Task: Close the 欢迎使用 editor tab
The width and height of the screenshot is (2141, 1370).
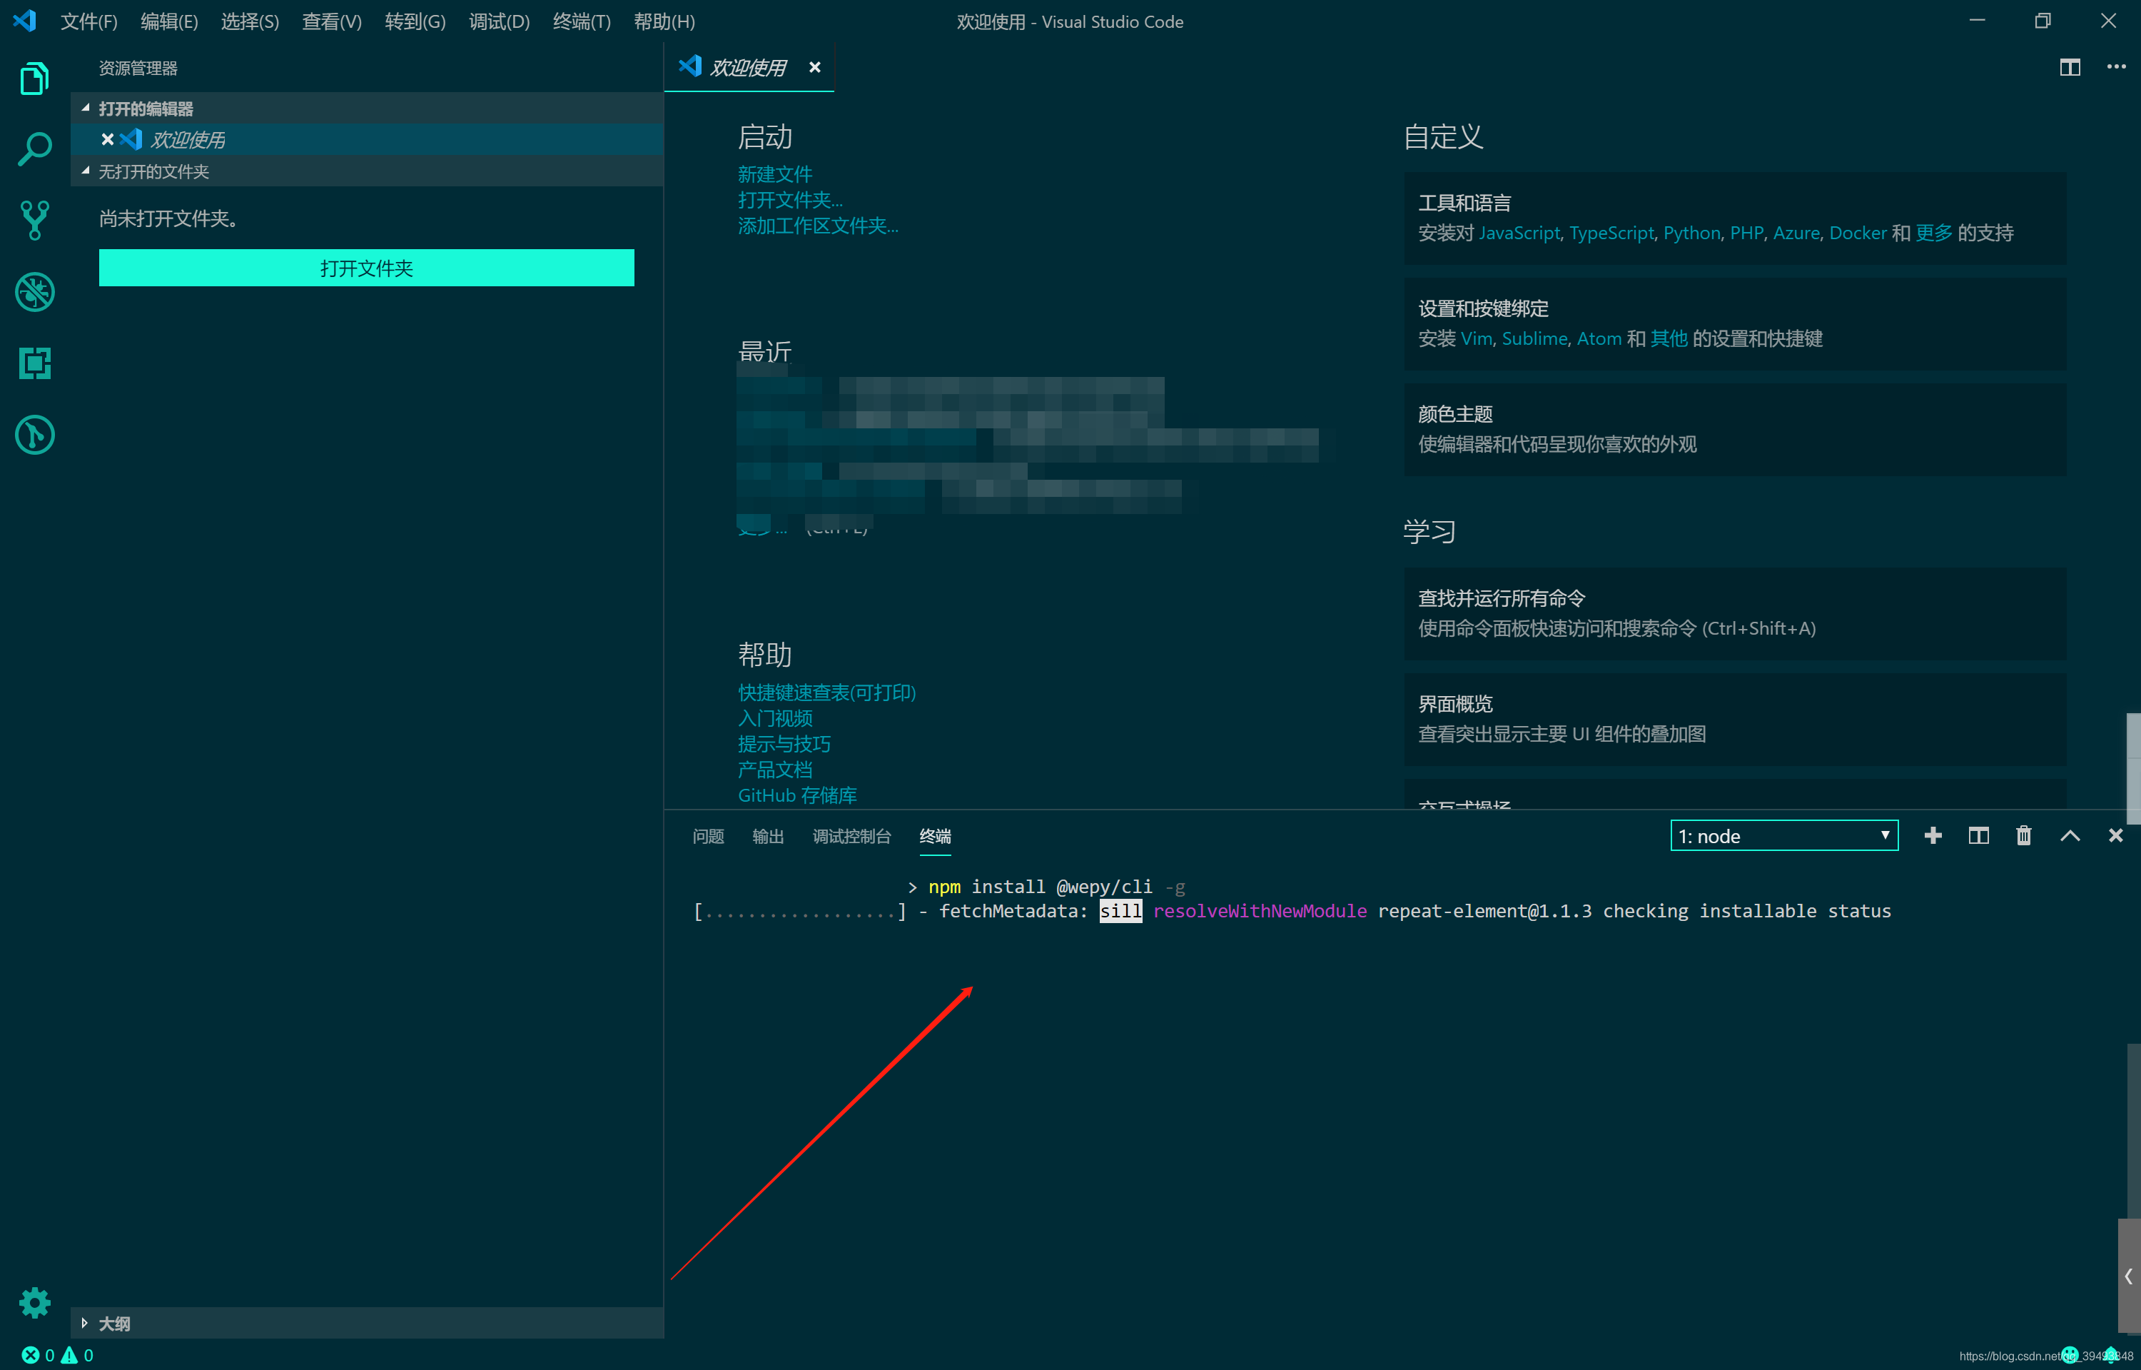Action: 814,68
